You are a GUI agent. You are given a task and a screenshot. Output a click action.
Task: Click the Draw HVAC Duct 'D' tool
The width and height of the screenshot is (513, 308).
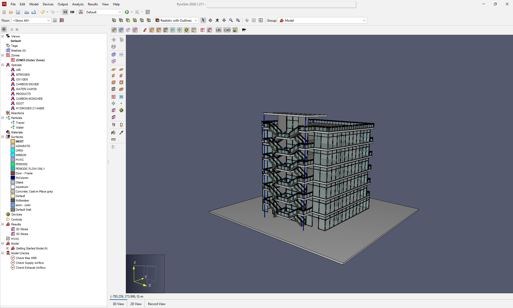[121, 125]
